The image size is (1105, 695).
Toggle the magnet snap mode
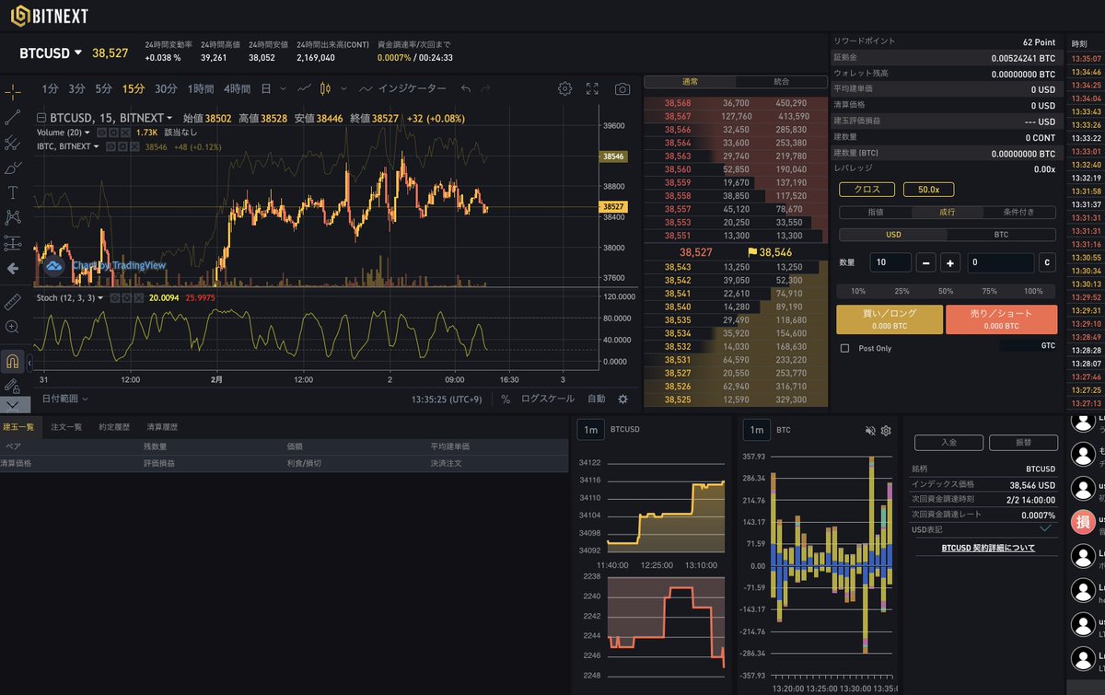point(13,360)
